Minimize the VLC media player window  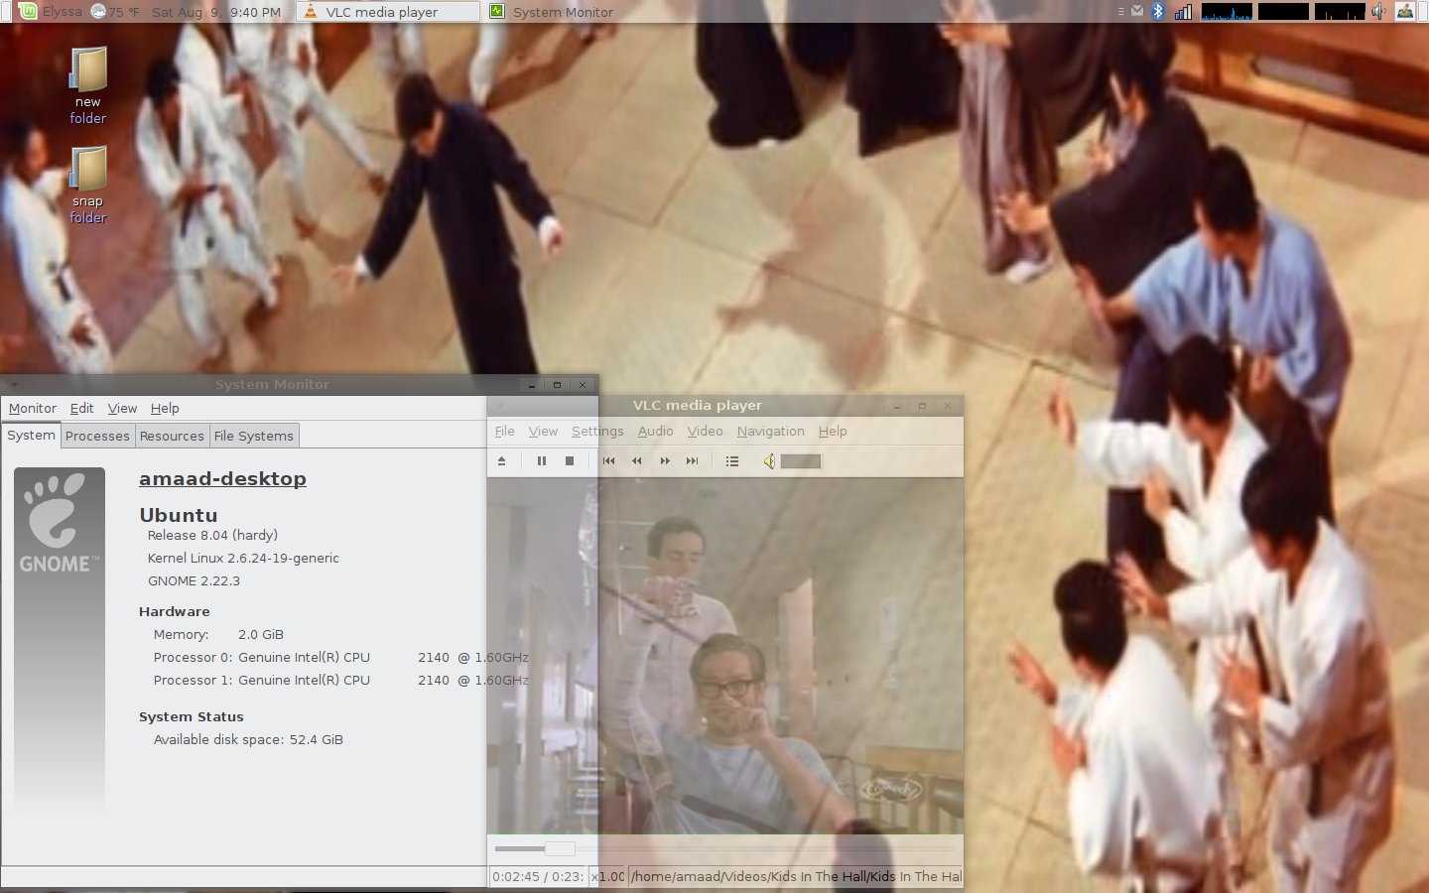click(896, 406)
